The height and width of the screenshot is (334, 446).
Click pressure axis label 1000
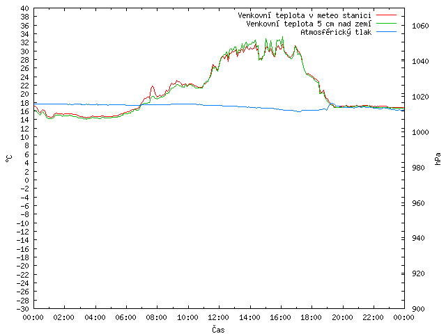click(x=420, y=132)
